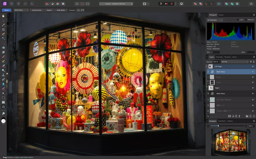The image size is (256, 159).
Task: Click the new group folder icon
Action: (247, 116)
